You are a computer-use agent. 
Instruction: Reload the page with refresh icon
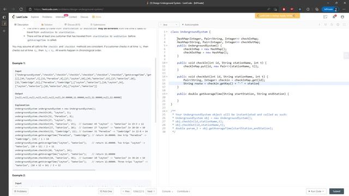coord(21,9)
